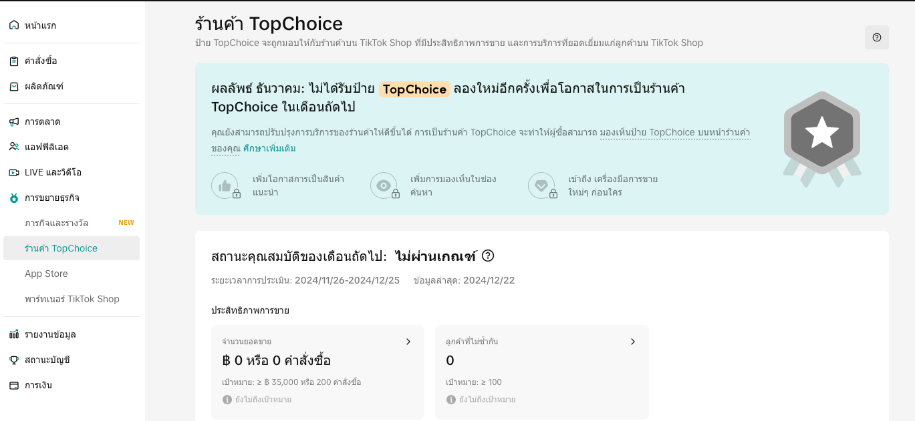
Task: Click the clipboard icon for คำสั่งซื้อ
Action: pos(14,61)
